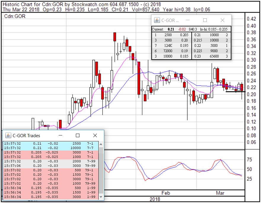Maximize the C-GOR Trades window
Image resolution: width=261 pixels, height=203 pixels.
[78, 135]
